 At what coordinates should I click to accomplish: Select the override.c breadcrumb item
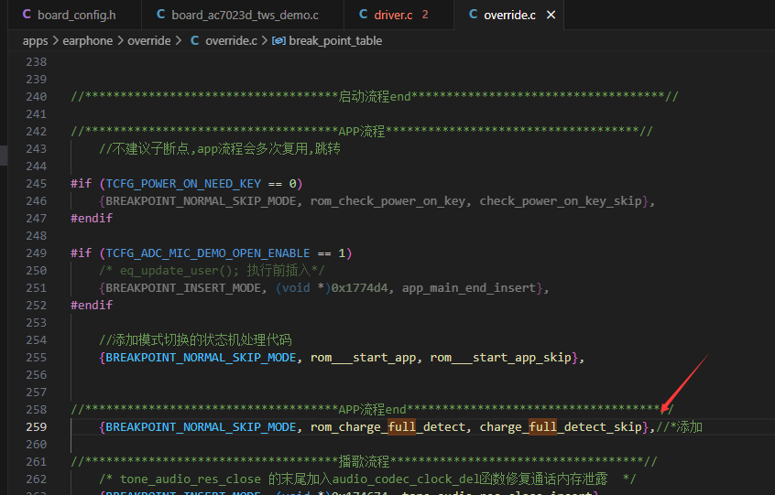coord(231,40)
